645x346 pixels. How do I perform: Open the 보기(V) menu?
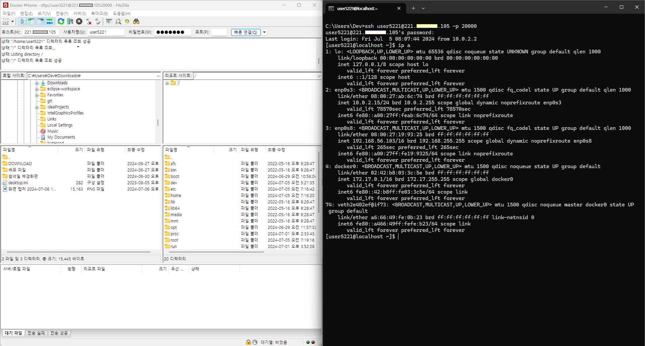(44, 13)
